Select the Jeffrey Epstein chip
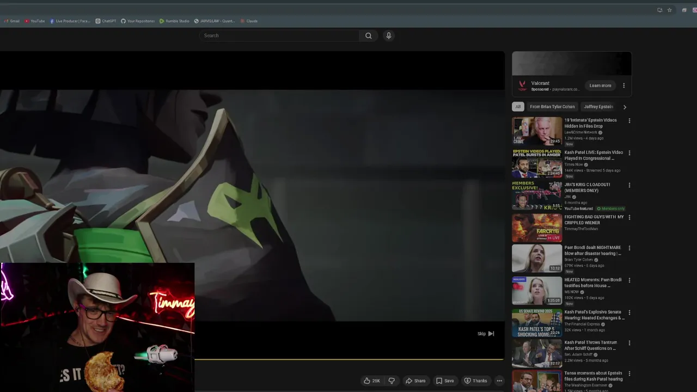The image size is (697, 392). coord(598,107)
